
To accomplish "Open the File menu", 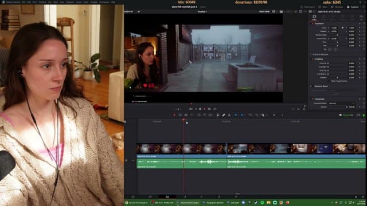I will (x=24, y=2).
